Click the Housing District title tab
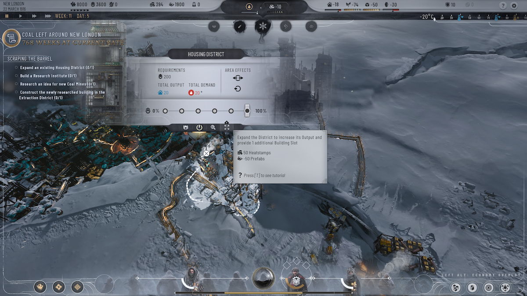This screenshot has width=527, height=296. tap(205, 54)
